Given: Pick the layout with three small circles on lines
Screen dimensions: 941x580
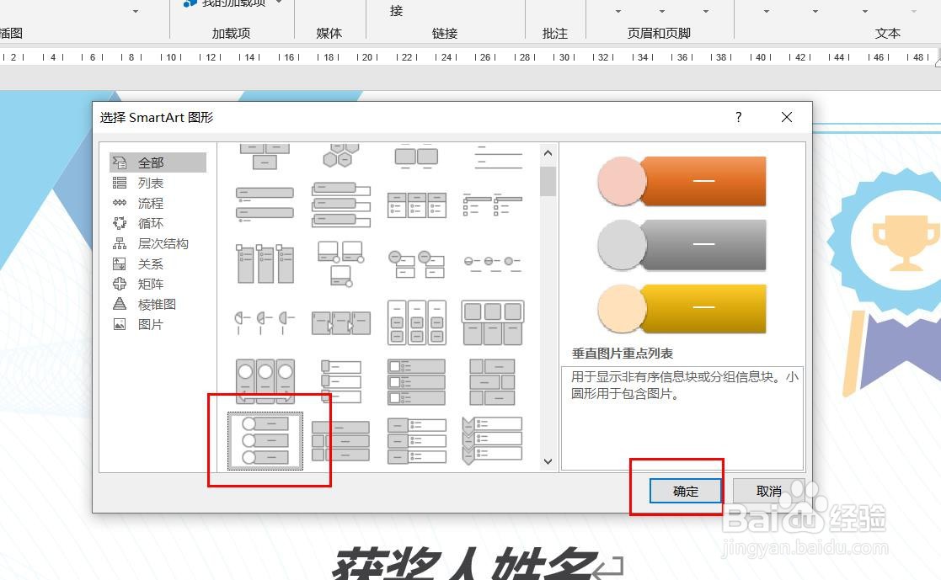Looking at the screenshot, I should [492, 263].
